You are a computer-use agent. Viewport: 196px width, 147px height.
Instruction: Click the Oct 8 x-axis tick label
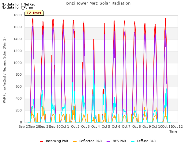pyautogui.click(x=137, y=126)
